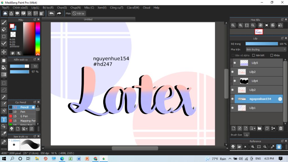288x162 pixels.
Task: Toggle visibility of nguyenhue154 layer
Action: (x=233, y=99)
